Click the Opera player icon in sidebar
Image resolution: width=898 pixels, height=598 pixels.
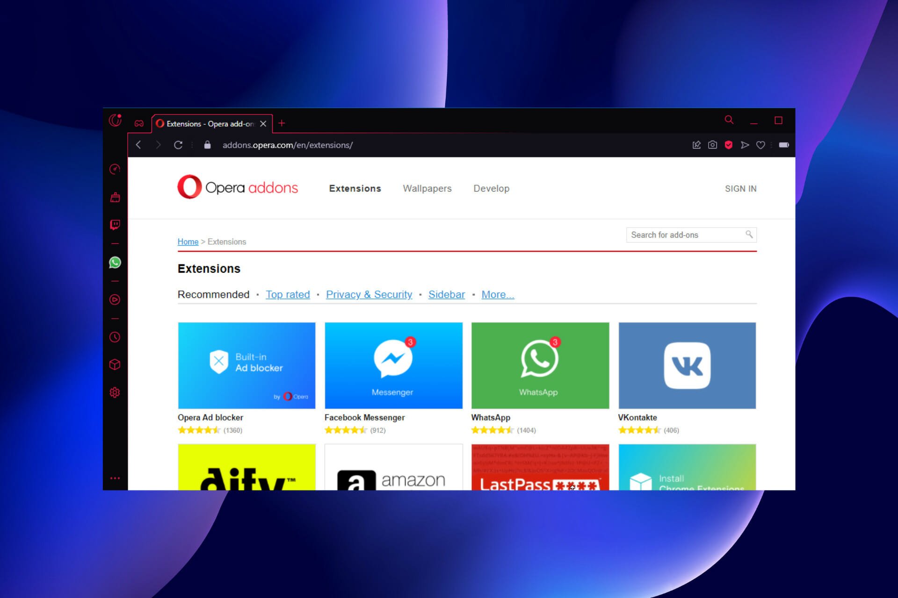click(114, 299)
